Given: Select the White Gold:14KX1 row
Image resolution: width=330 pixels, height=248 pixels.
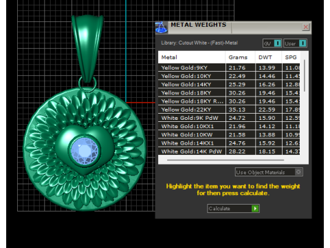Looking at the screenshot, I should (229, 143).
